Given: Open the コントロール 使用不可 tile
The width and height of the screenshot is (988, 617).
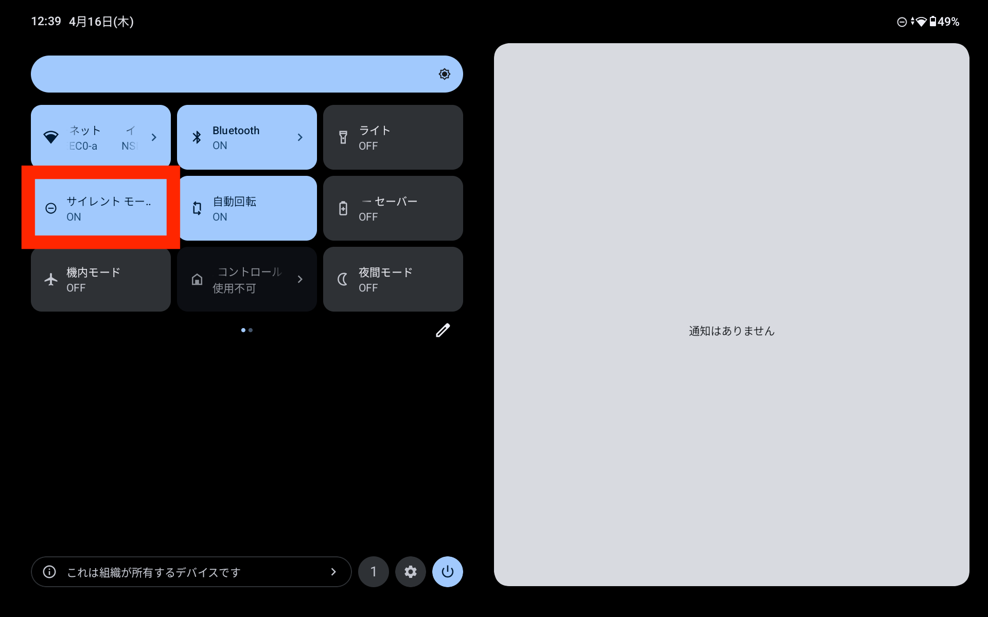Looking at the screenshot, I should point(247,279).
